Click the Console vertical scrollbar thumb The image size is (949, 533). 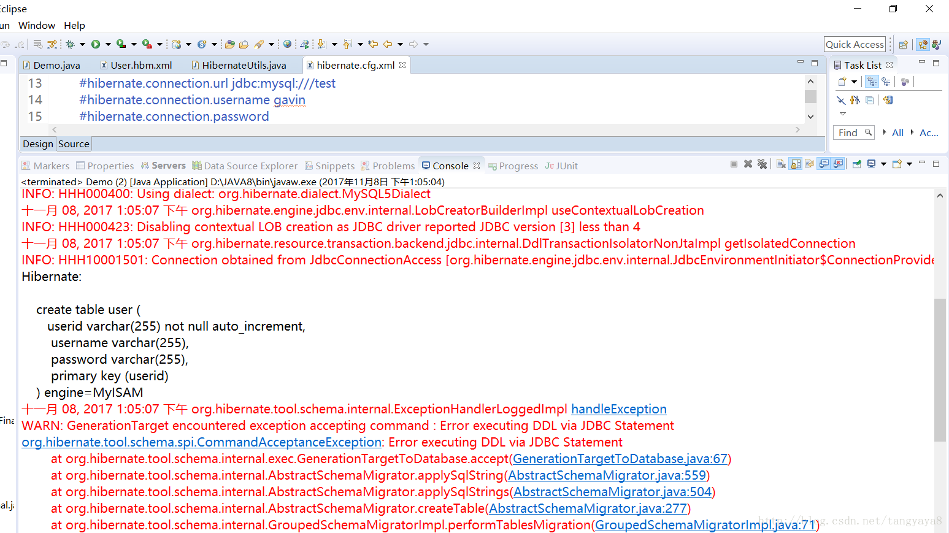(940, 369)
